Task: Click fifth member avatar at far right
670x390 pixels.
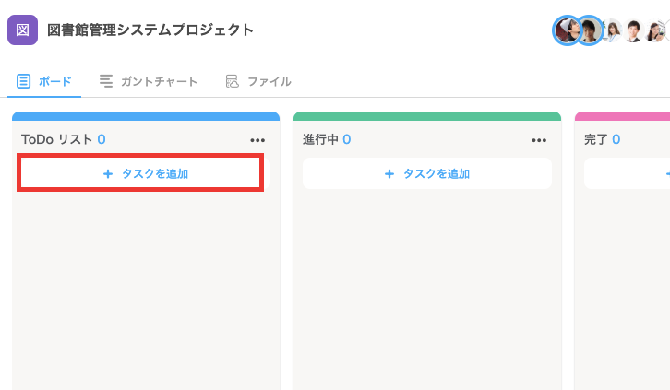Action: pos(655,30)
